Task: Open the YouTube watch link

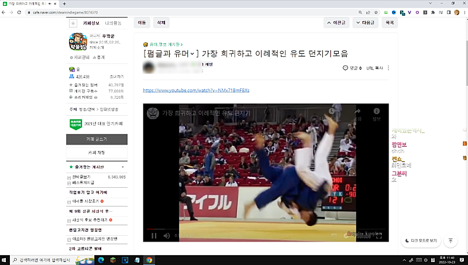Action: (196, 90)
